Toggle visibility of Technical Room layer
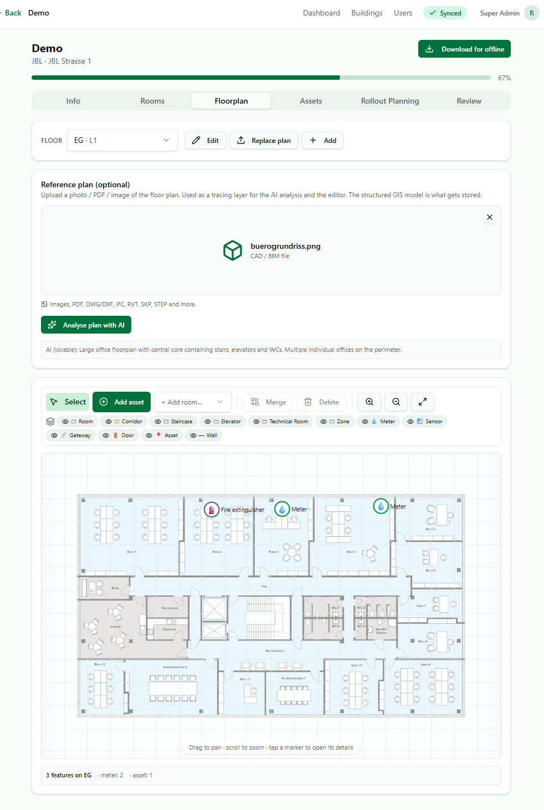The image size is (544, 810). point(281,421)
